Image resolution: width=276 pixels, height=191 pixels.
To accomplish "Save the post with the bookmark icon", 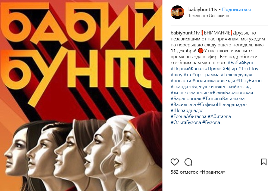I will click(x=264, y=162).
